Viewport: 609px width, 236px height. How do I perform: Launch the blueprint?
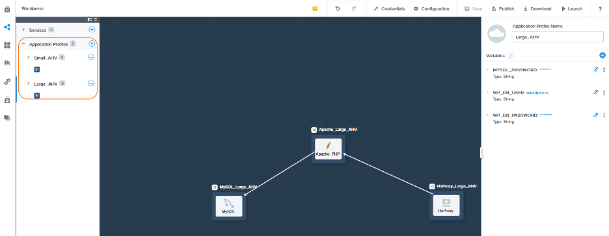tap(572, 8)
